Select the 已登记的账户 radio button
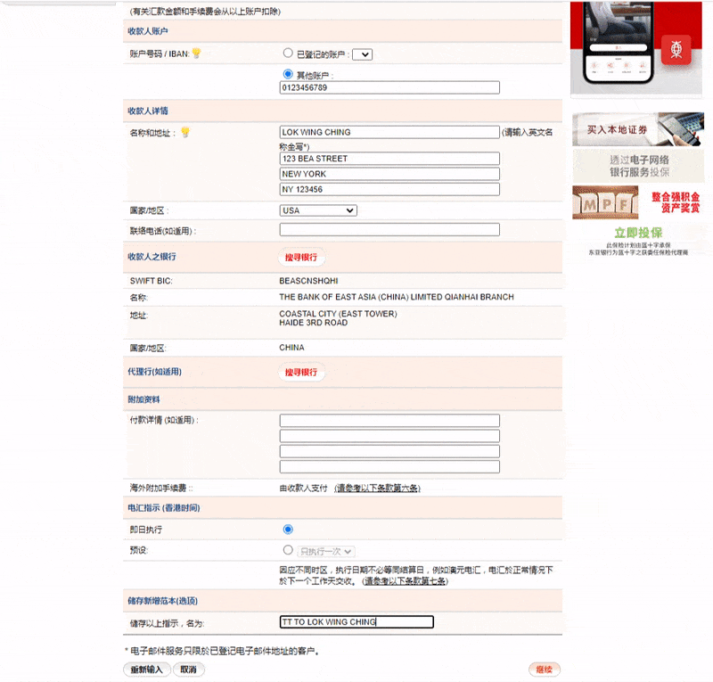Viewport: 713px width, 682px height. [x=288, y=53]
